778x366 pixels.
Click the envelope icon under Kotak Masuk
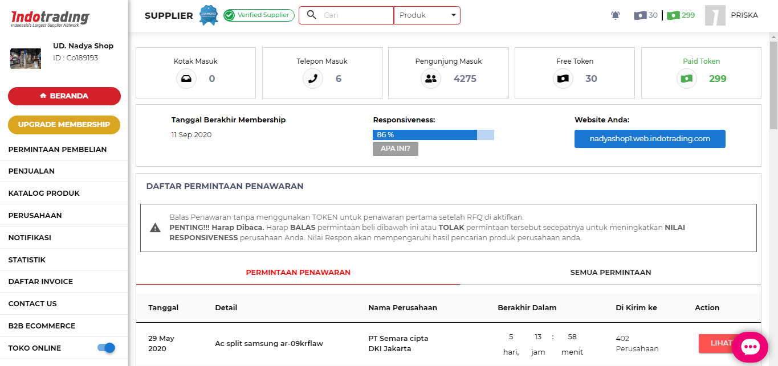coord(186,79)
